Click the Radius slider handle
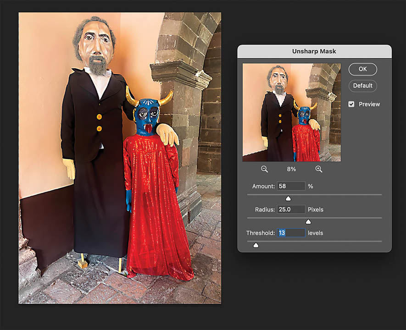 (308, 222)
